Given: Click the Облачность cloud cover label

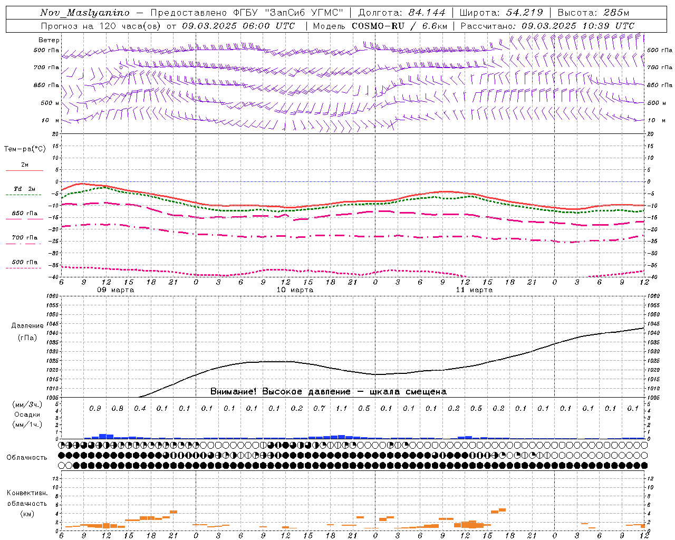Looking at the screenshot, I should point(26,458).
